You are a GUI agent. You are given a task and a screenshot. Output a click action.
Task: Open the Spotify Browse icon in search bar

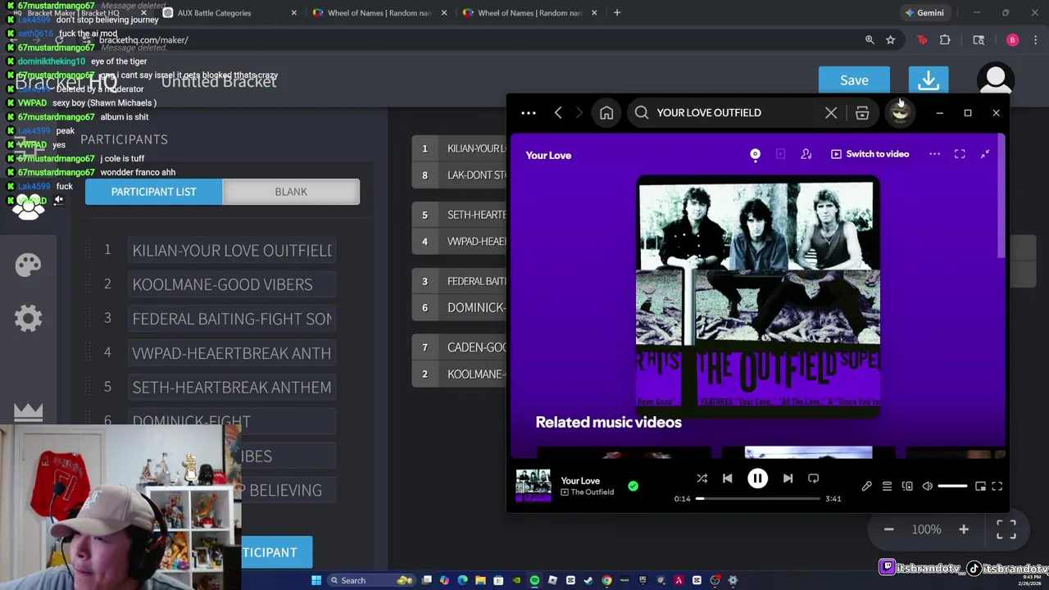(x=862, y=113)
